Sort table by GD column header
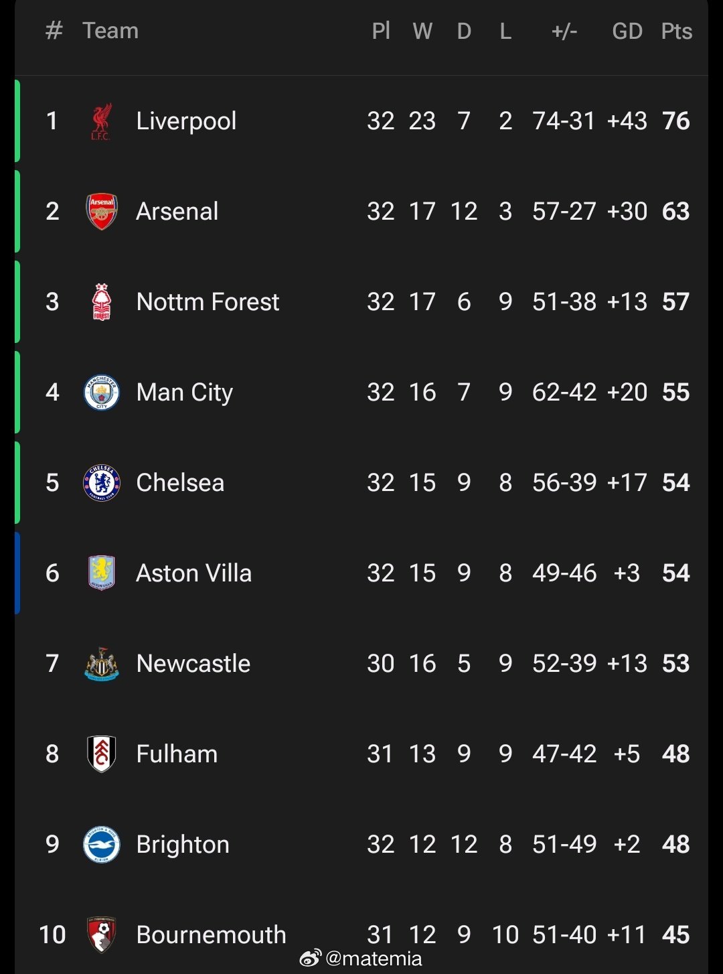This screenshot has height=974, width=723. 627,31
